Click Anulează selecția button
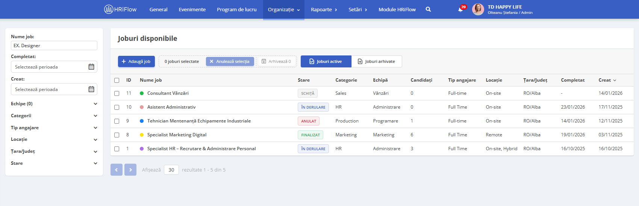Screen dimensions: 639x206 coord(230,61)
